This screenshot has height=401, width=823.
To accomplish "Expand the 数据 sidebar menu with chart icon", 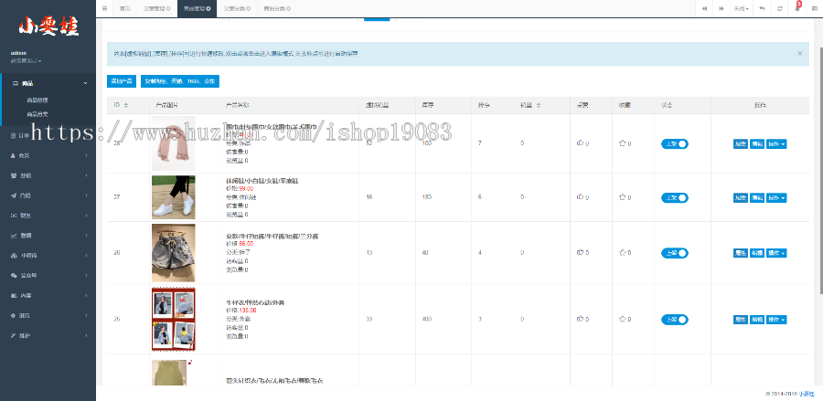I will [x=48, y=236].
